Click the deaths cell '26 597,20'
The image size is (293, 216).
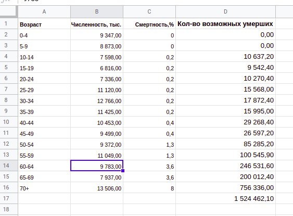[225, 133]
